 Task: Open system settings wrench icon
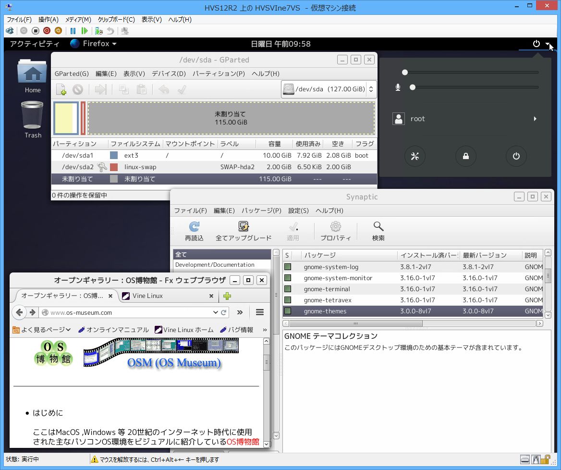coord(415,156)
